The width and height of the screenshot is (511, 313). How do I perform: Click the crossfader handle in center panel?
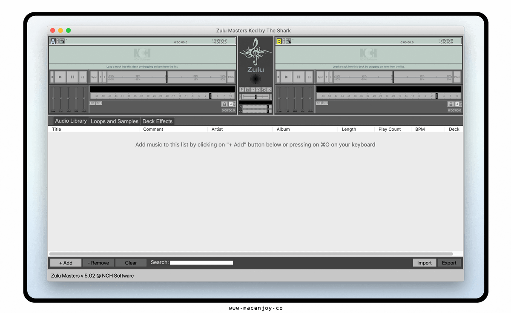tap(255, 97)
